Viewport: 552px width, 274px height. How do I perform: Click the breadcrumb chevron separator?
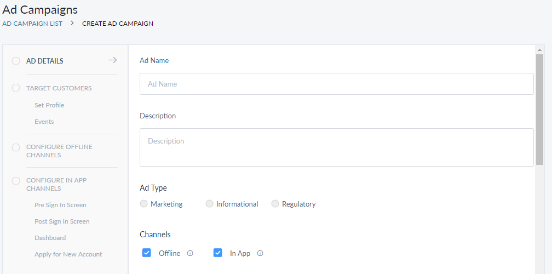72,24
